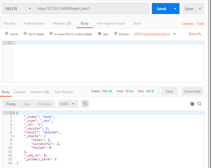Select the raw body radio option
Image resolution: width=211 pixels, height=168 pixels.
coord(99,33)
